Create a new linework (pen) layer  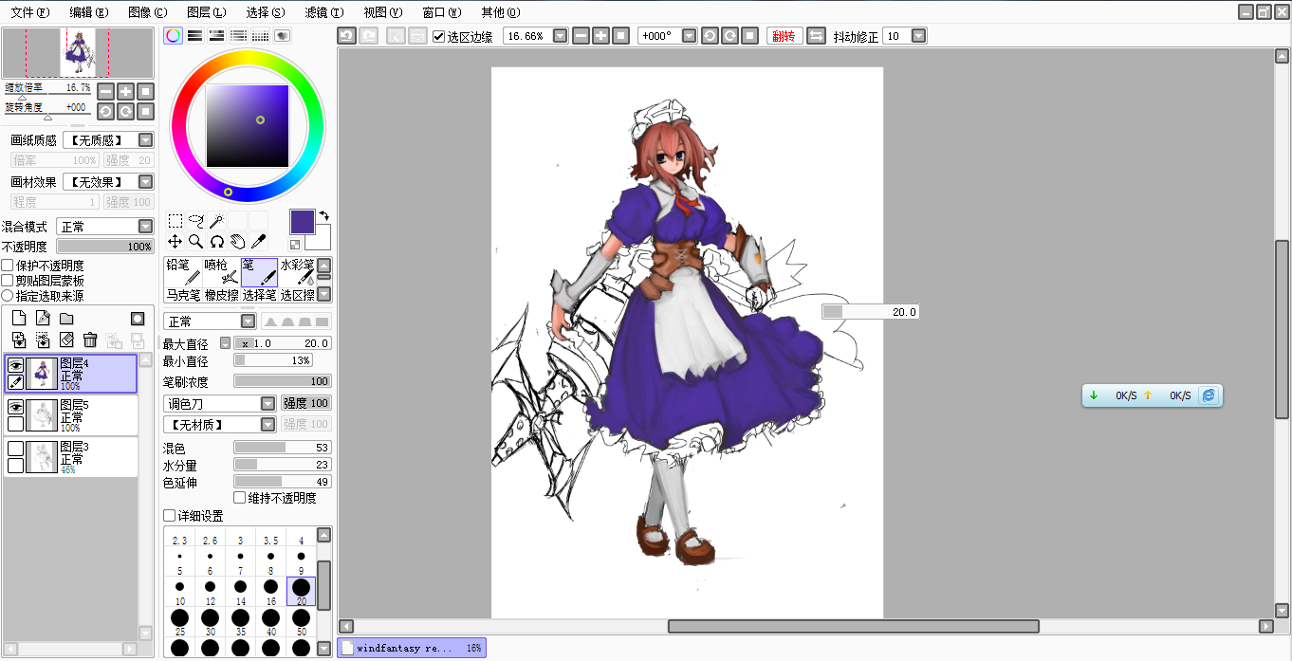(43, 319)
